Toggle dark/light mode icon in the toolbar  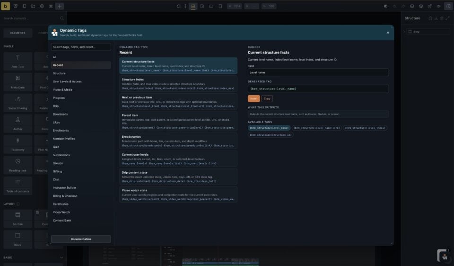tap(385, 6)
